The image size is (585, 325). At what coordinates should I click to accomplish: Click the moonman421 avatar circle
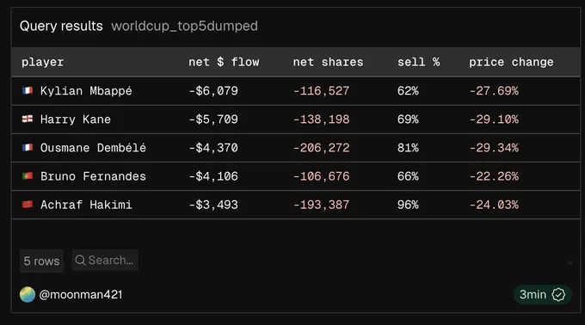[28, 294]
